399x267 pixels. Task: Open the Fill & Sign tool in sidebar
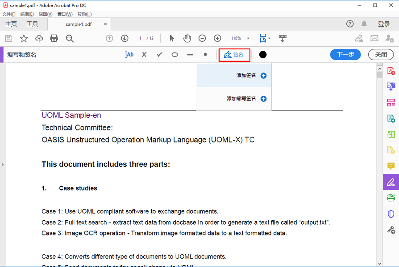(391, 182)
